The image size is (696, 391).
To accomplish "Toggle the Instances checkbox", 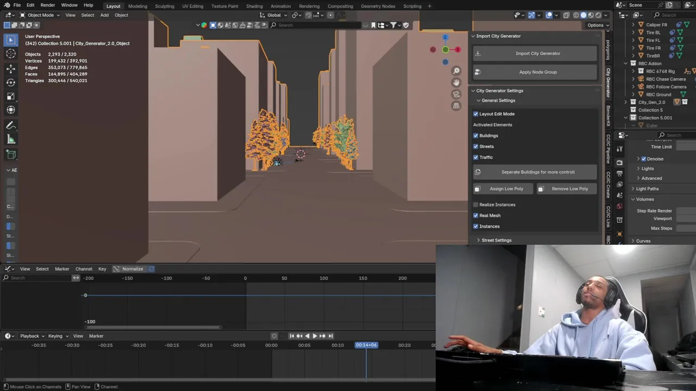I will coord(476,226).
